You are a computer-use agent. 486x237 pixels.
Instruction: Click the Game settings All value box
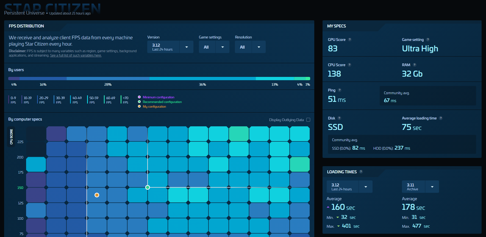[x=207, y=47]
